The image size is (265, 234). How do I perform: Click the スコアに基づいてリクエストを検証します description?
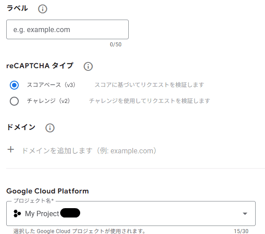(x=149, y=85)
